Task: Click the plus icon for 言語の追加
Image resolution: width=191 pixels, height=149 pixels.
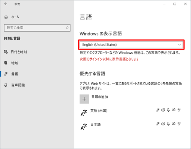Action: pos(84,99)
